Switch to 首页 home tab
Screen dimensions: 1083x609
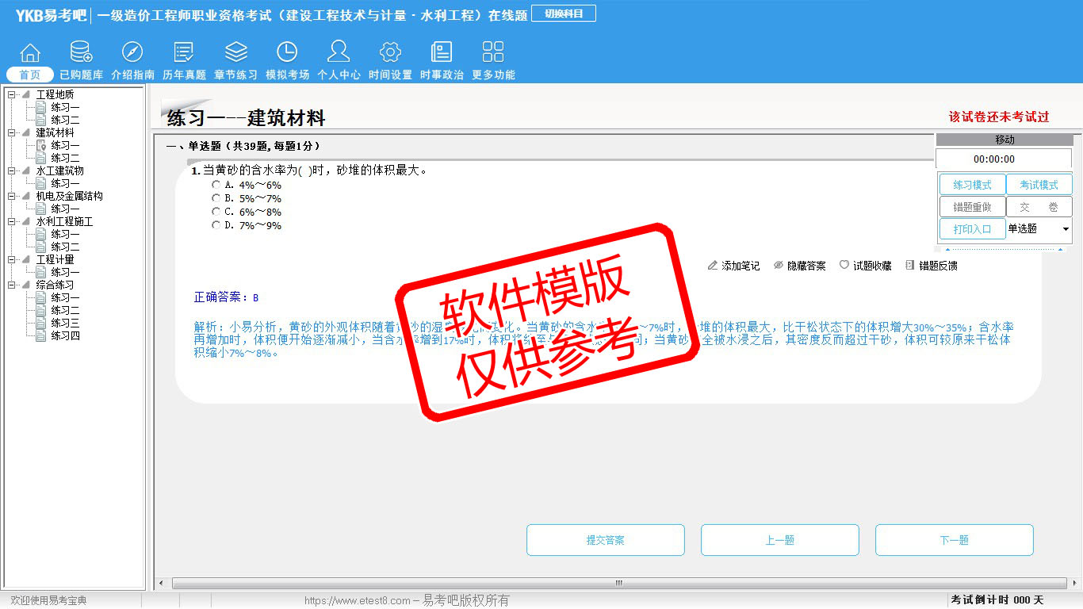(x=30, y=75)
